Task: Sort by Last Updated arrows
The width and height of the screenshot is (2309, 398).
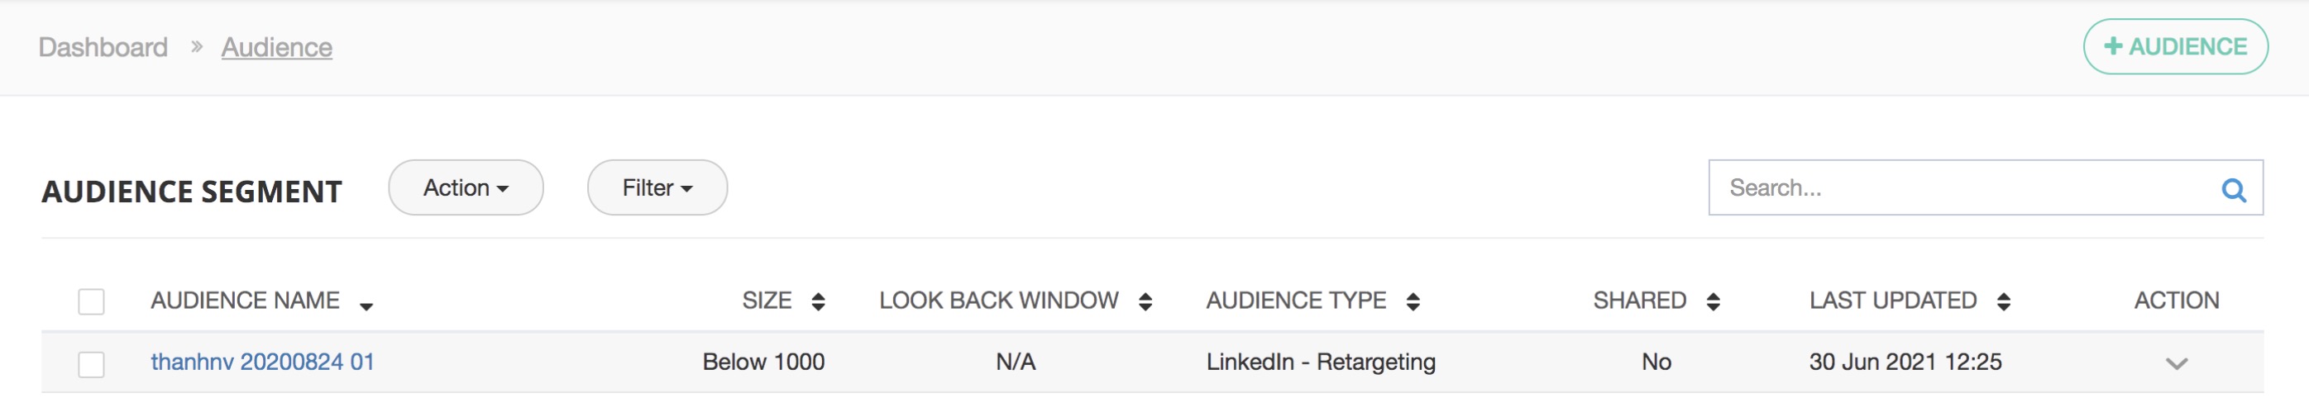Action: point(2003,301)
